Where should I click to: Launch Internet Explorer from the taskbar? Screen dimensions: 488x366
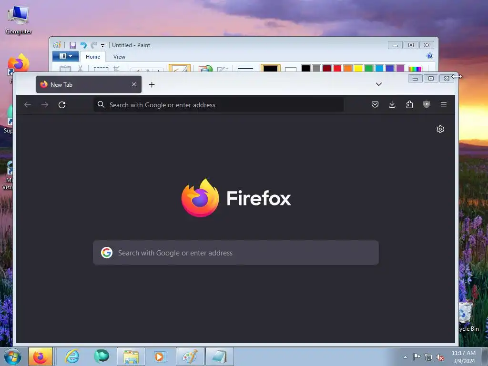click(72, 356)
